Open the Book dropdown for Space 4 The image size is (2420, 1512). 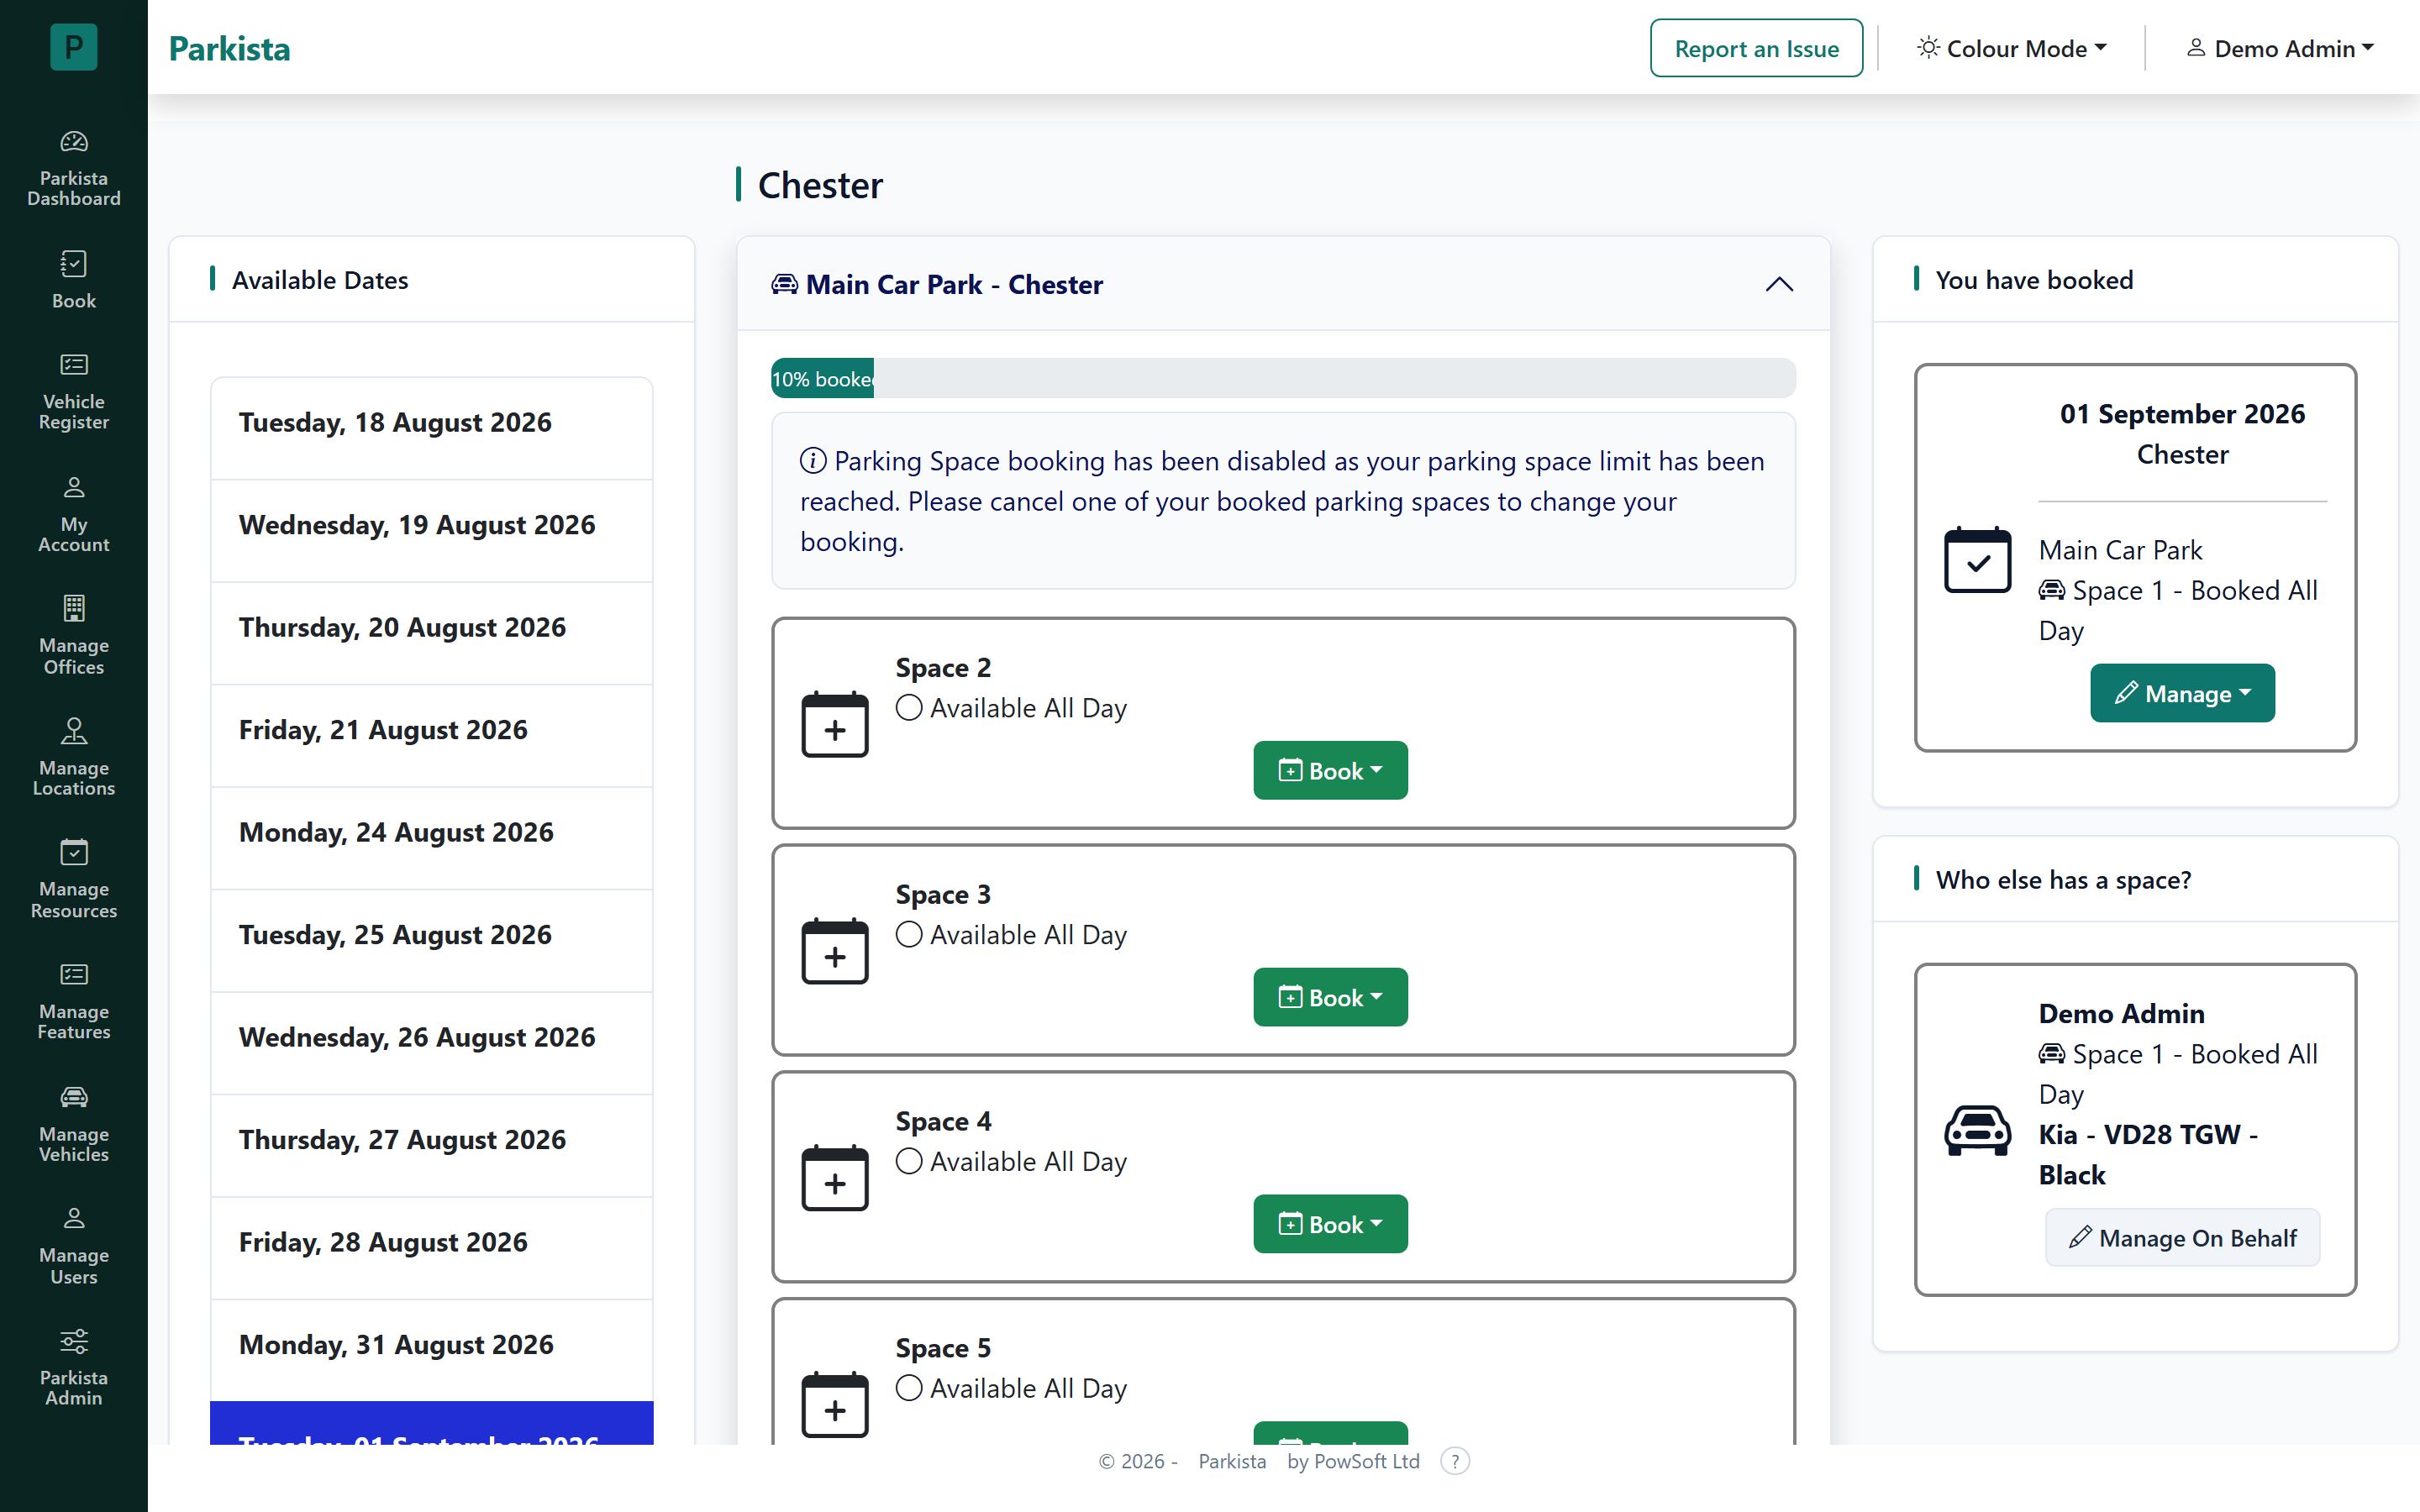pos(1330,1224)
